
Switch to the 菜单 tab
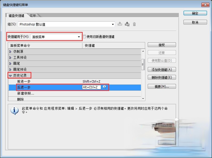tap(33, 15)
